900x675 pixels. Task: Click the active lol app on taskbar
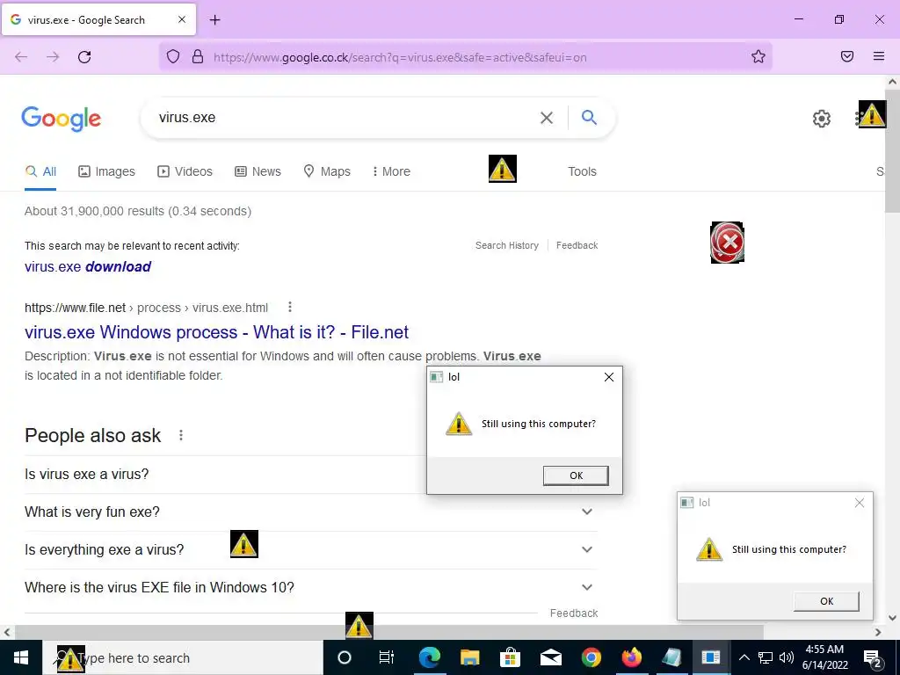click(710, 657)
